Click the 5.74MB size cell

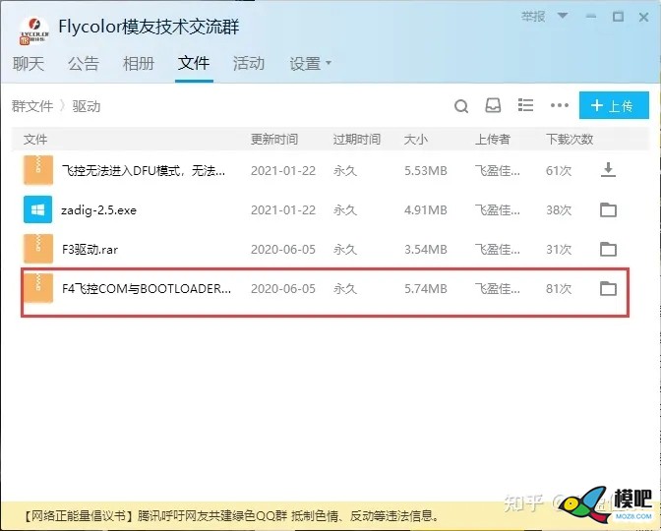tap(426, 289)
